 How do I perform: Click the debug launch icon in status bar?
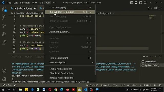[x=15, y=85]
